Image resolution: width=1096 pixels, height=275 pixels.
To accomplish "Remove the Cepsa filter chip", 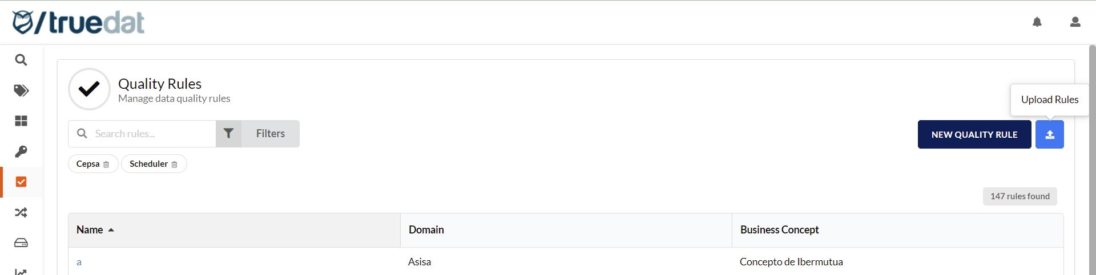I will tap(106, 165).
